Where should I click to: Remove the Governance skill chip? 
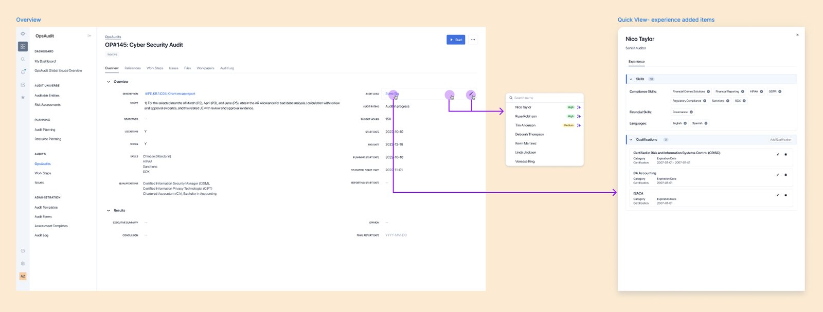click(691, 112)
